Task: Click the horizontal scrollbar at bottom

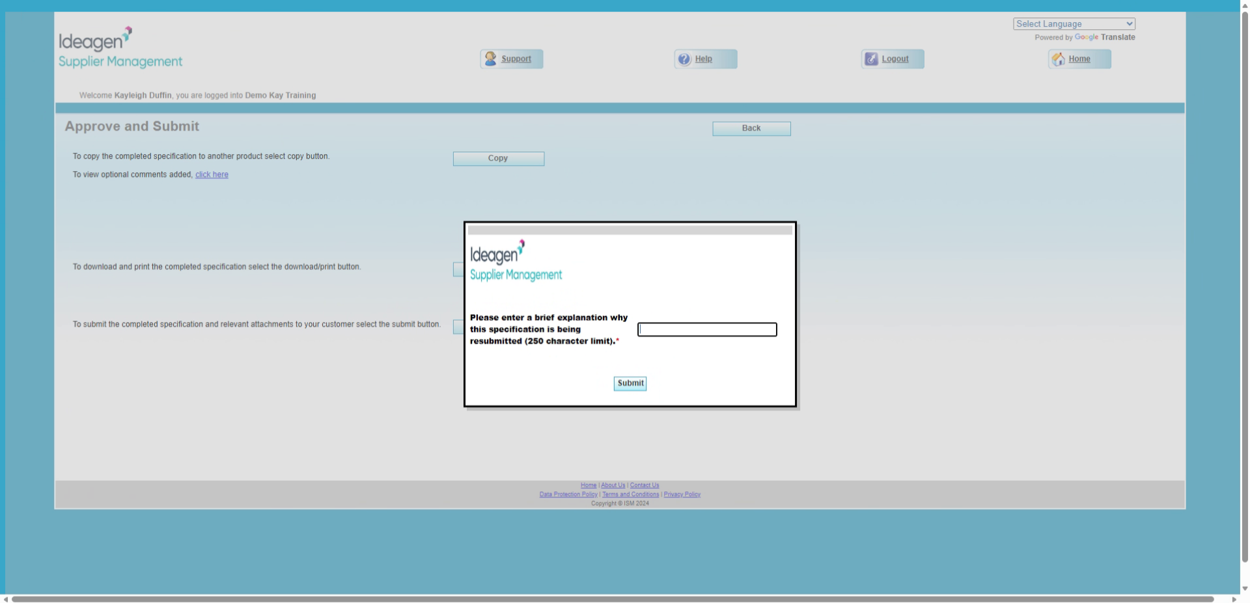Action: tap(612, 599)
